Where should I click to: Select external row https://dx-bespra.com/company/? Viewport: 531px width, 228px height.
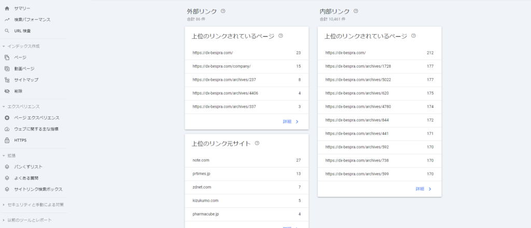tap(246, 67)
